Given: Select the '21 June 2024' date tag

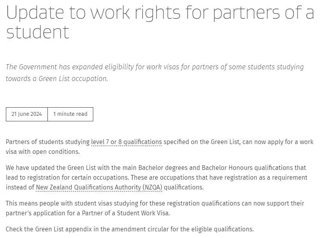Looking at the screenshot, I should point(27,114).
